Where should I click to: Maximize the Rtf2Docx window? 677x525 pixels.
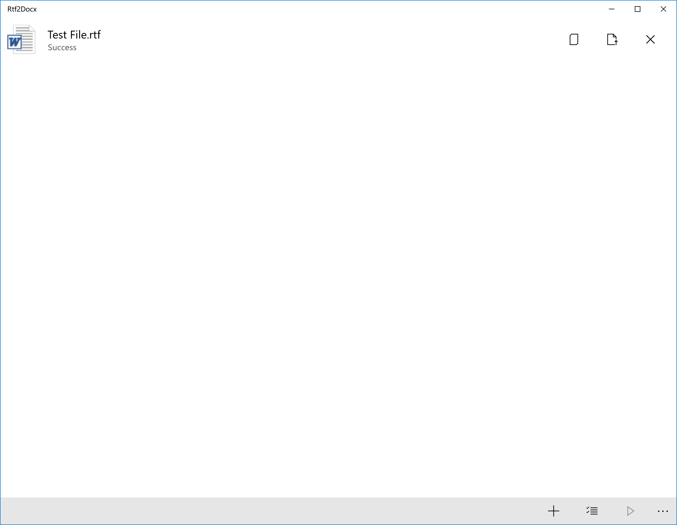(637, 9)
